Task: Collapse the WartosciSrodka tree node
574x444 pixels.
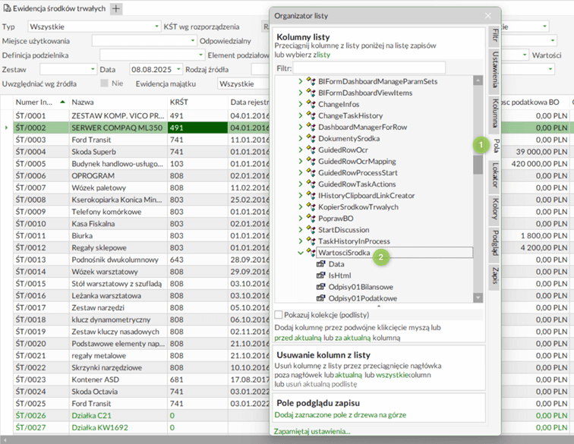Action: pos(301,252)
